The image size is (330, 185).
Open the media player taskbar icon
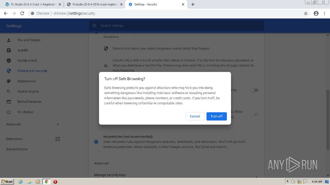click(38, 182)
